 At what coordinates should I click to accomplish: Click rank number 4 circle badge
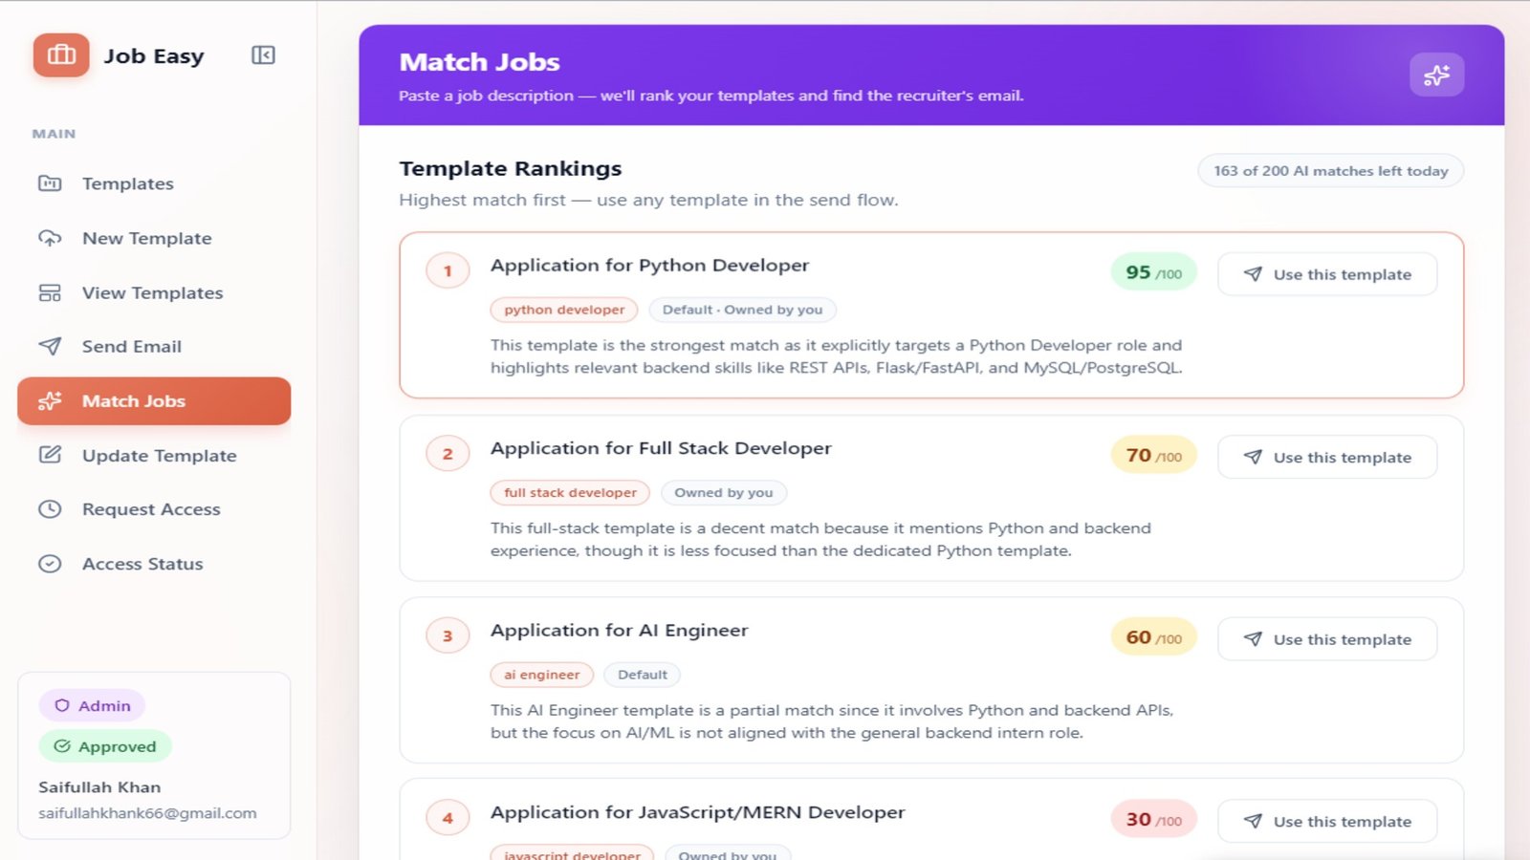click(448, 819)
